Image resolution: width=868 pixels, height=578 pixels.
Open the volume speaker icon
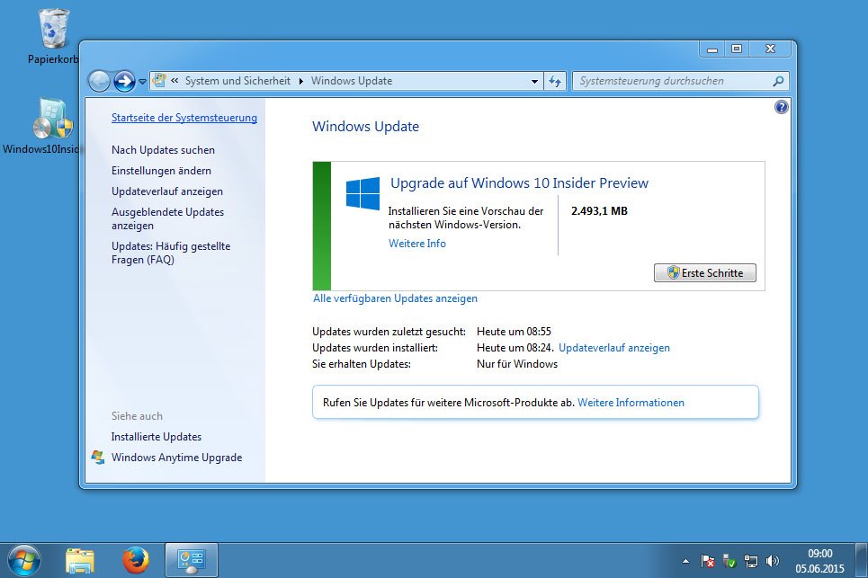773,562
